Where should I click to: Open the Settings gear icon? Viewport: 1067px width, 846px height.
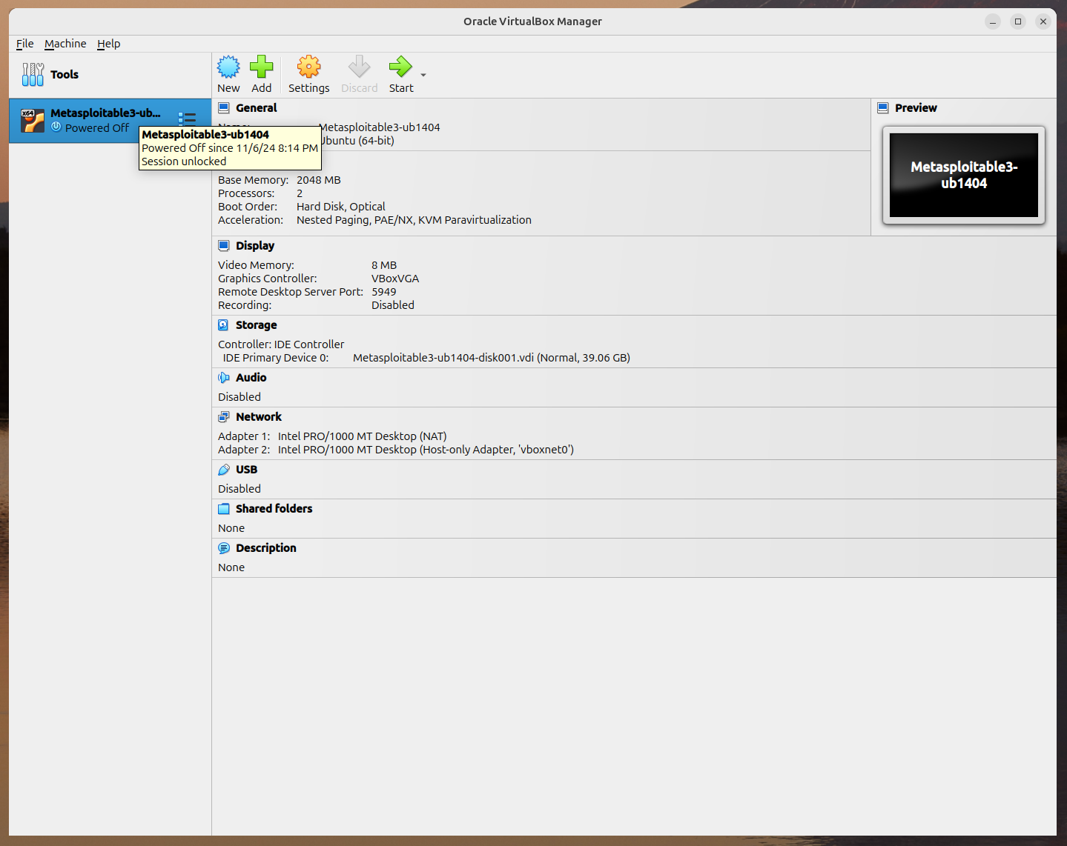pos(308,67)
